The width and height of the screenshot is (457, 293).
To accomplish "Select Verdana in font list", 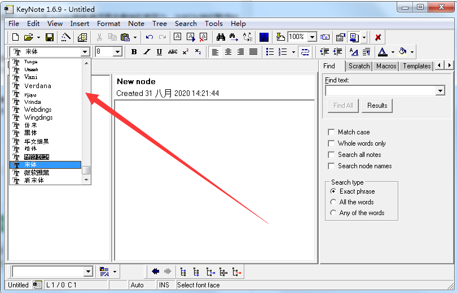I will tap(46, 86).
